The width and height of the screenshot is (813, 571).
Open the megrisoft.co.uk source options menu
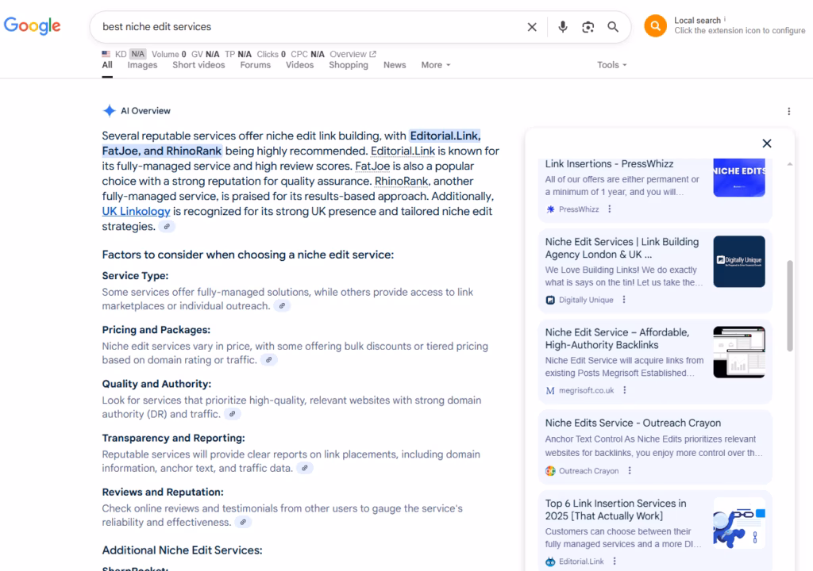coord(624,391)
